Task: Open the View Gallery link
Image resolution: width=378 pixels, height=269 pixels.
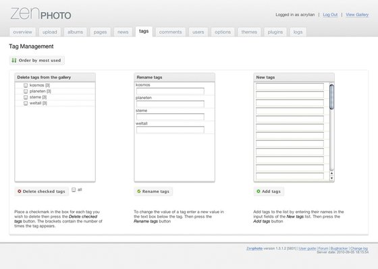Action: [x=357, y=15]
